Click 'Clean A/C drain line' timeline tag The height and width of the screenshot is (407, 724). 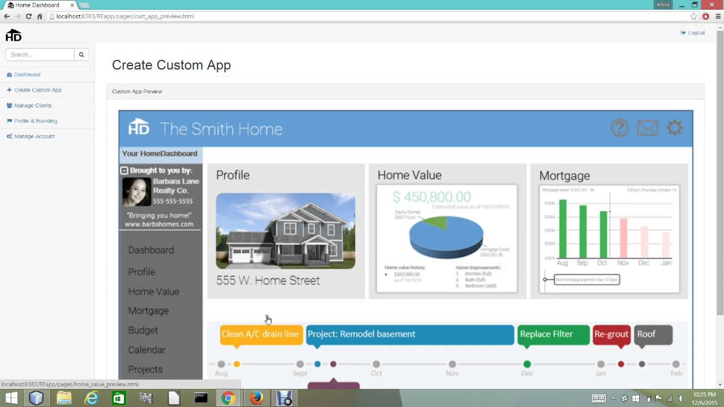coord(260,334)
